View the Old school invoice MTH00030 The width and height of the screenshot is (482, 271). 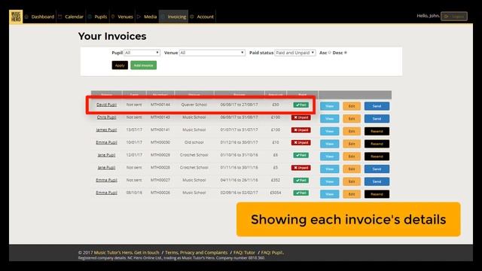click(x=330, y=144)
